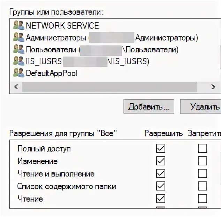Click the Удалить button
Viewport: 221px width, 217px height.
(200, 106)
